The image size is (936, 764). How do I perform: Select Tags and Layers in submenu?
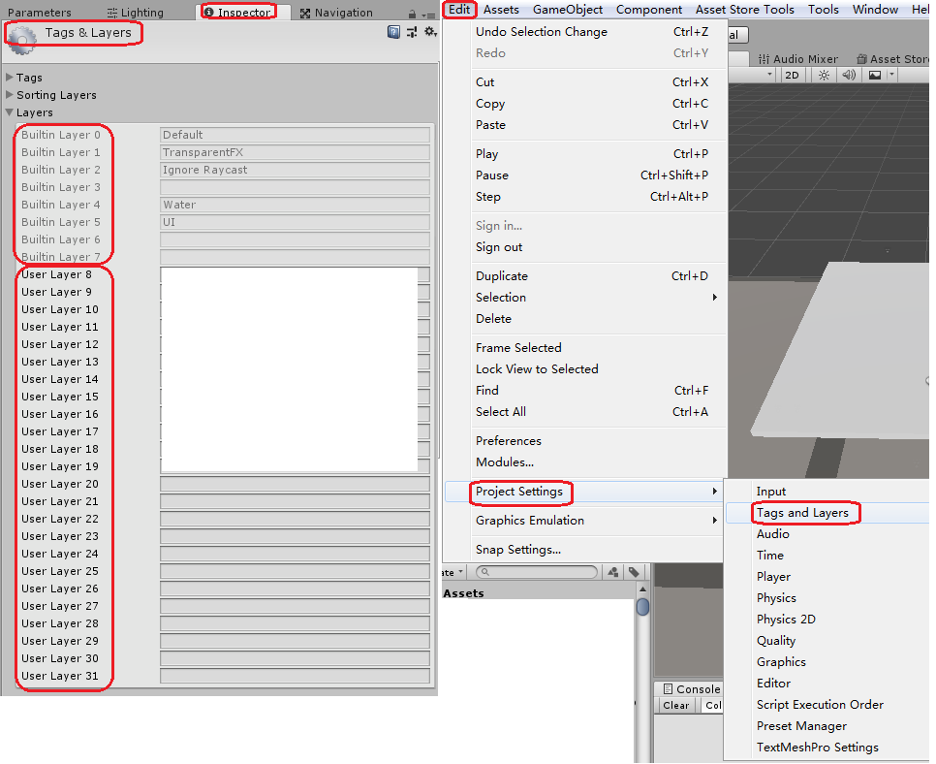(x=827, y=513)
